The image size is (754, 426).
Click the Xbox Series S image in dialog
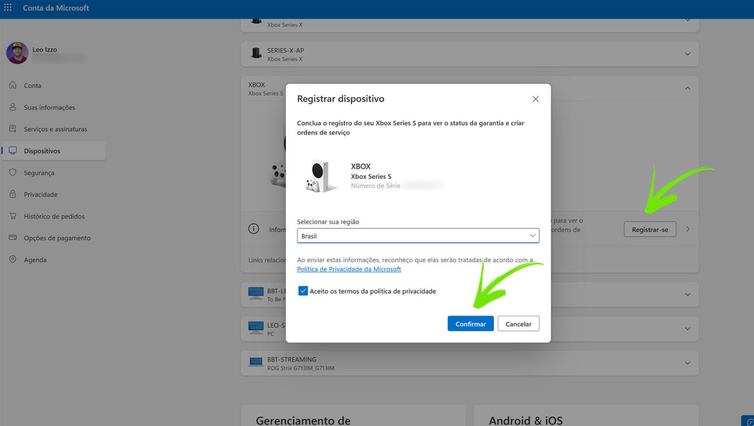tap(321, 176)
